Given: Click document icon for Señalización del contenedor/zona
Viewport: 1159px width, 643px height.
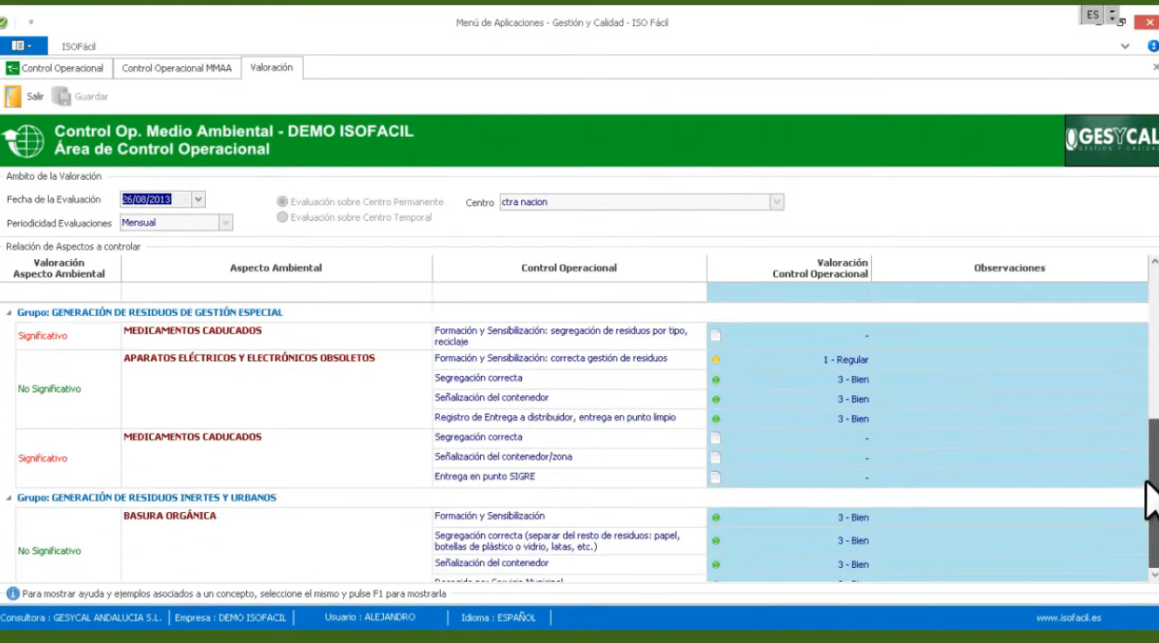Looking at the screenshot, I should click(716, 458).
